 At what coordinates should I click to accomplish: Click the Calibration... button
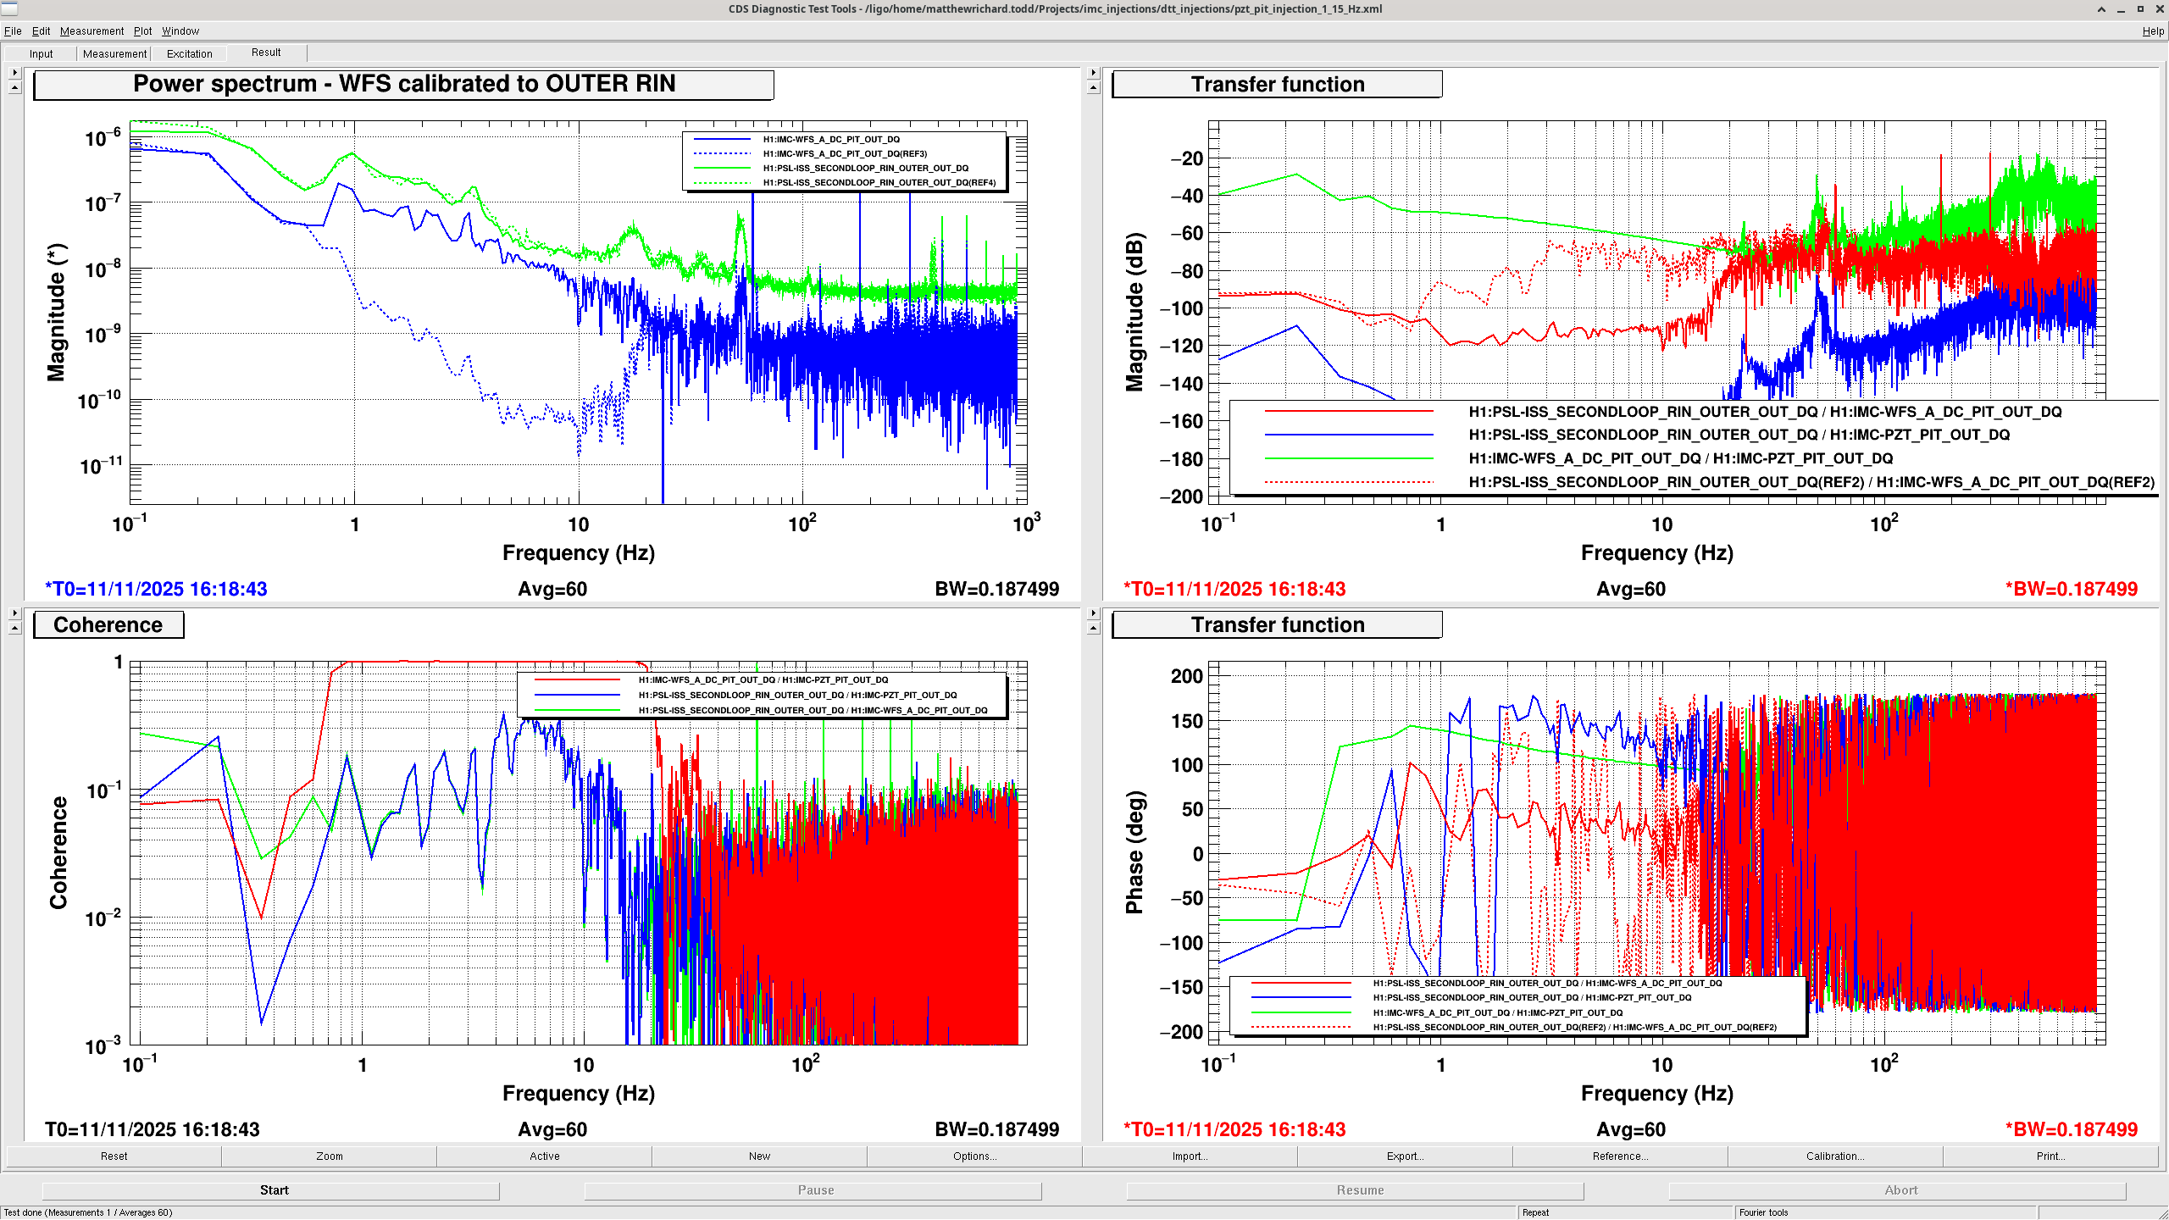tap(1834, 1156)
